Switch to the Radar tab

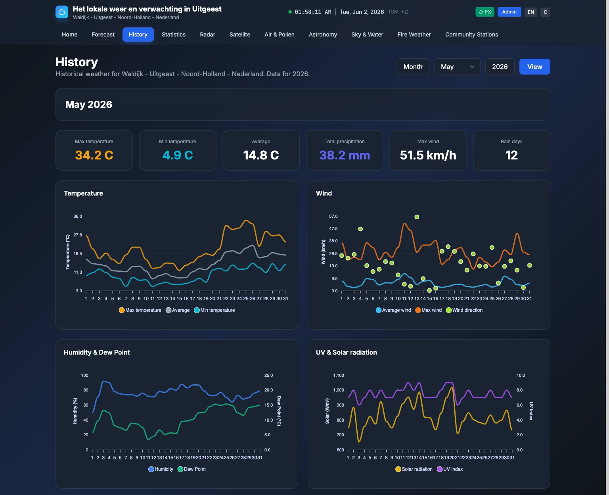(x=207, y=35)
